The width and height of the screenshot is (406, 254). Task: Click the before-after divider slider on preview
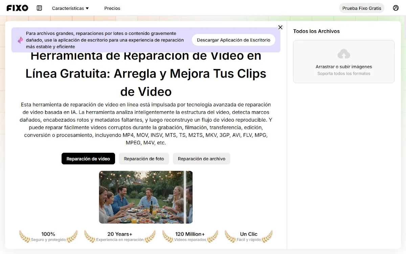[186, 197]
